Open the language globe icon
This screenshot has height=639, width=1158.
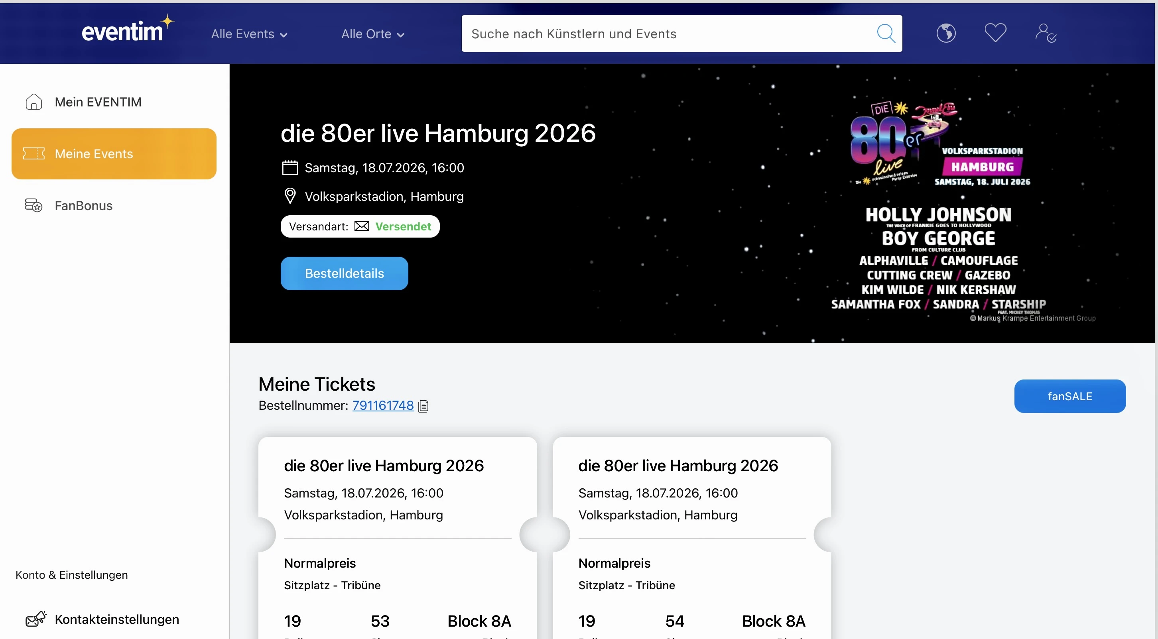tap(946, 33)
